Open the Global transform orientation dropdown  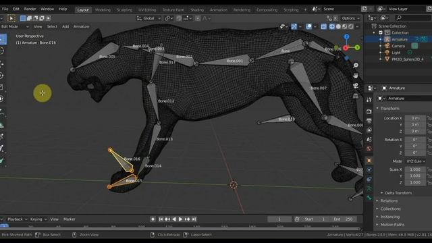pyautogui.click(x=148, y=18)
